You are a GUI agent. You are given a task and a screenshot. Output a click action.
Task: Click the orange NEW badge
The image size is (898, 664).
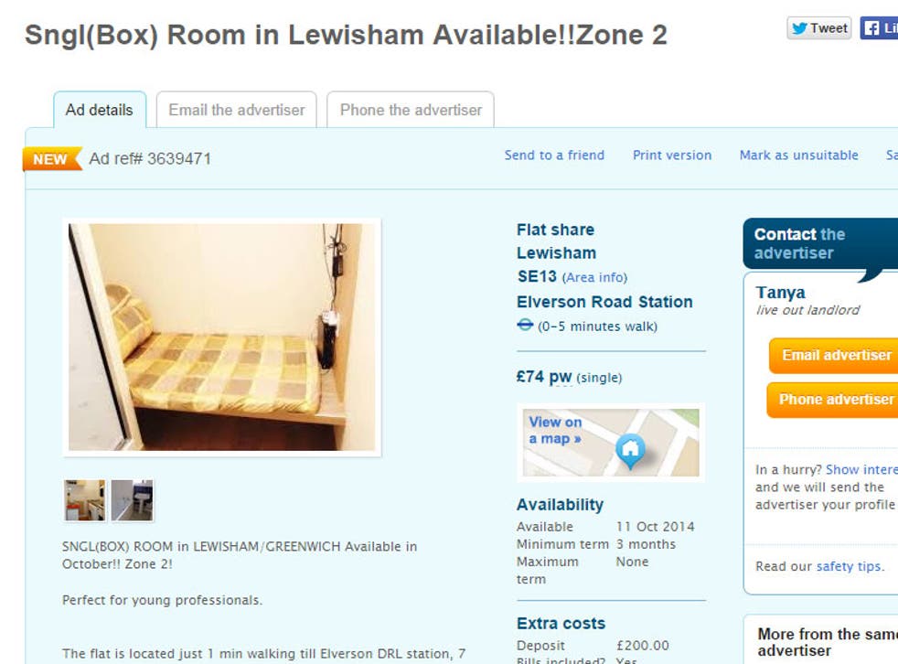pyautogui.click(x=51, y=159)
